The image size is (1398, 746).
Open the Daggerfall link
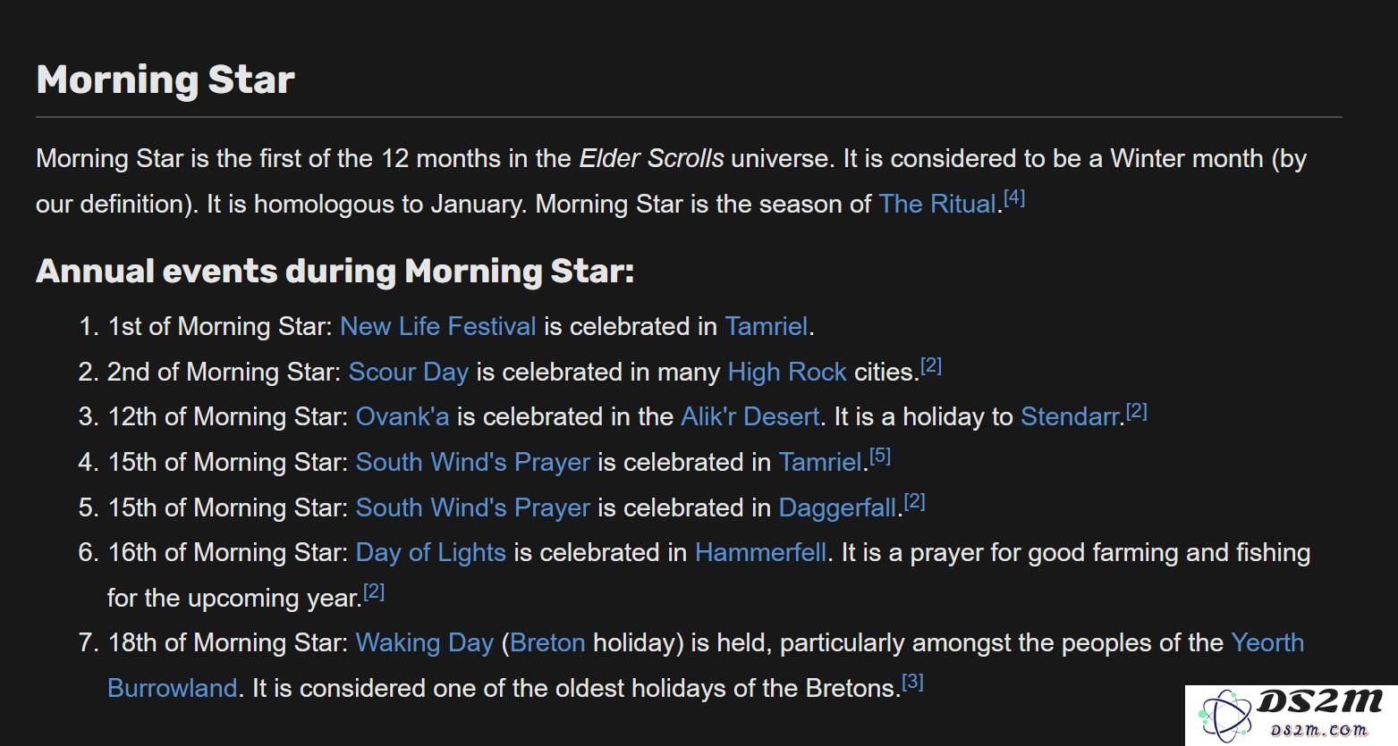(x=837, y=507)
